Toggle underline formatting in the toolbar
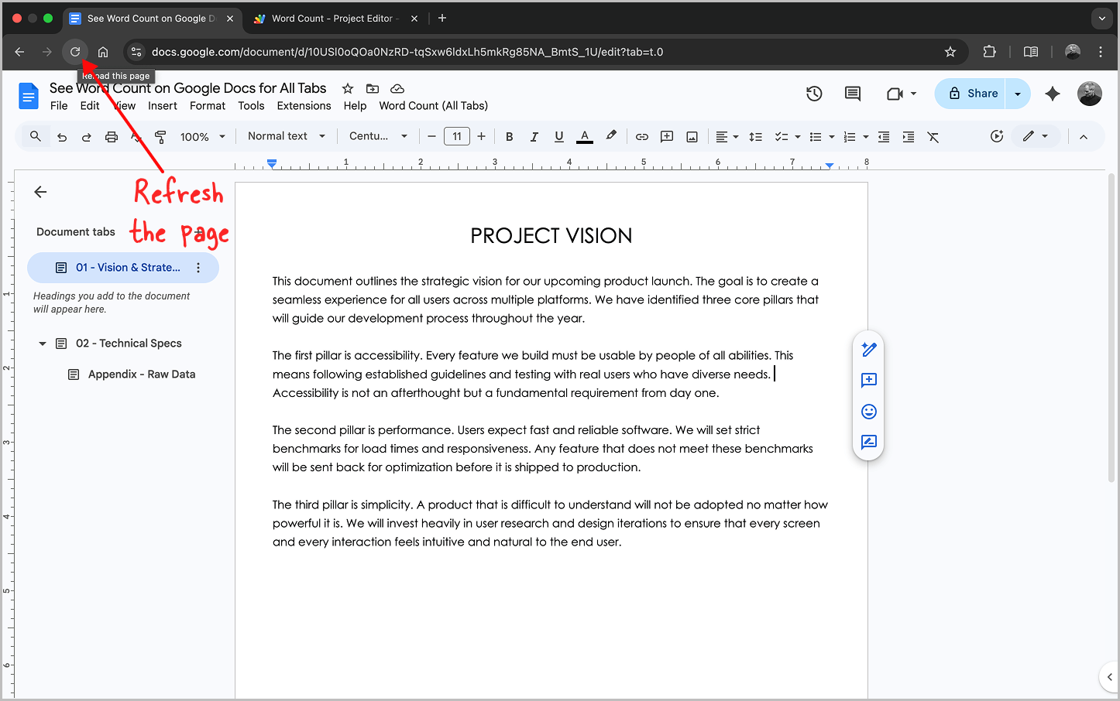 558,135
